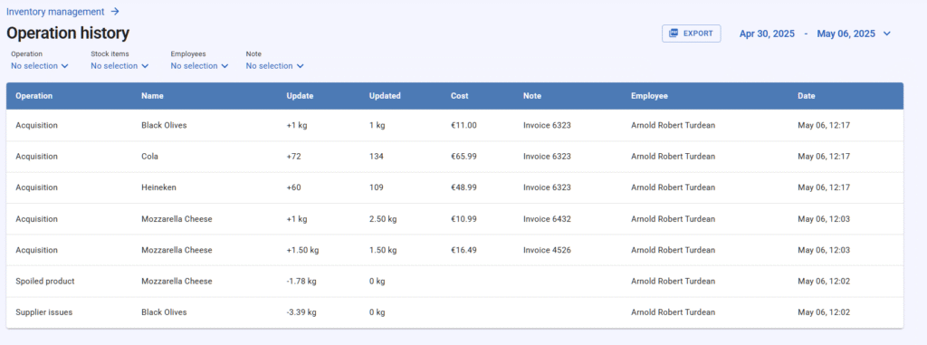The image size is (927, 345).
Task: Sort by the Operation column header
Action: coord(33,96)
